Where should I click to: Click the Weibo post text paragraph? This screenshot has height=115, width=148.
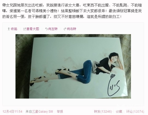72,11
